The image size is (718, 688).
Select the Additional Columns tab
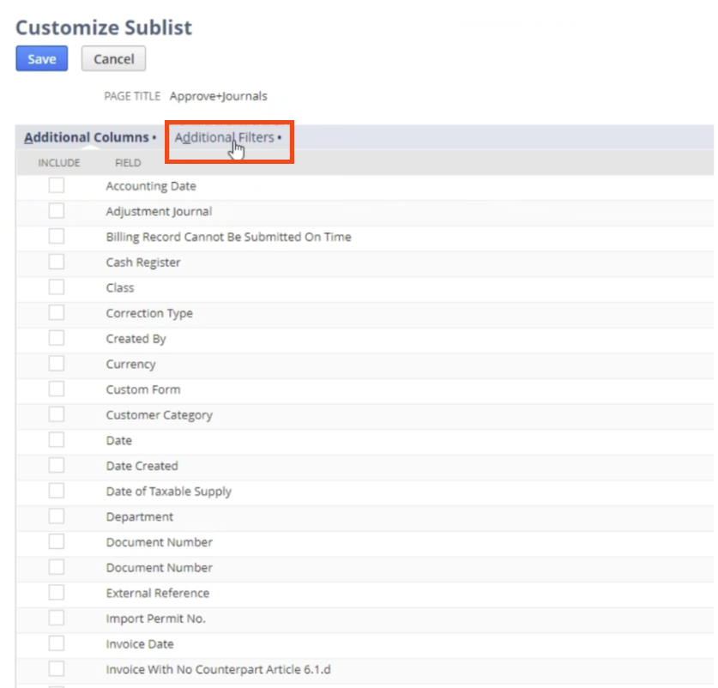click(x=86, y=137)
